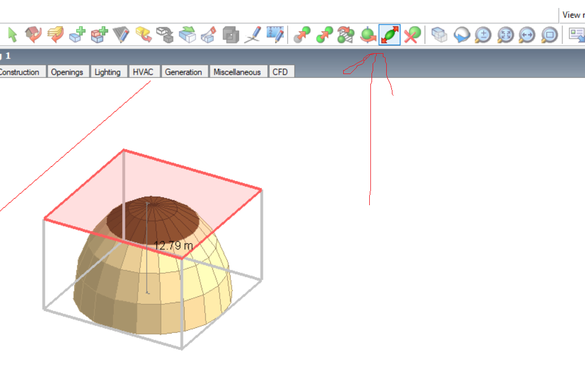Click the transparent stacked cubes view icon
This screenshot has height=385, width=585.
(x=439, y=34)
